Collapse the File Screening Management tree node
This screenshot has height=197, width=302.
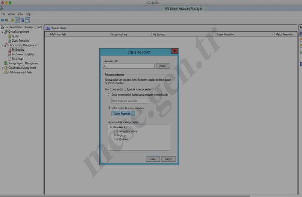tap(3, 45)
